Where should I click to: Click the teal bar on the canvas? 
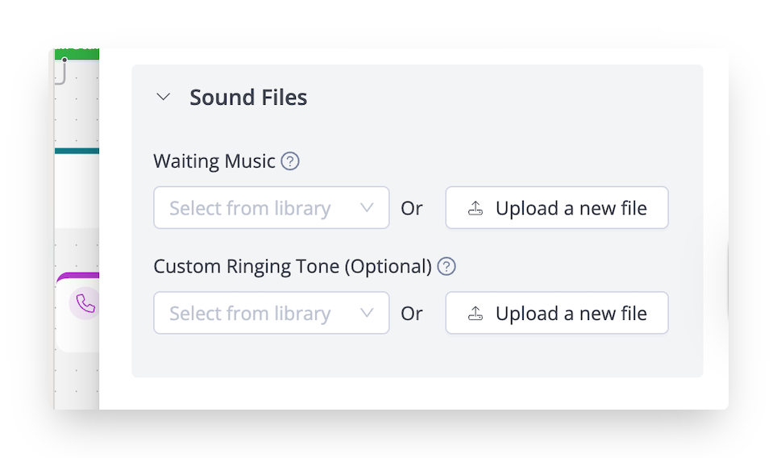point(77,151)
